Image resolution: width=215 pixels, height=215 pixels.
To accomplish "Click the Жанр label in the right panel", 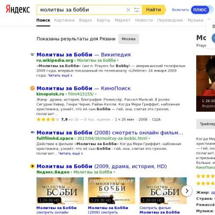I will point(203,192).
